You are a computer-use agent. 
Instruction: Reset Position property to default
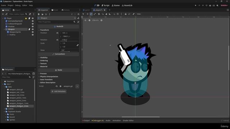point(57,33)
